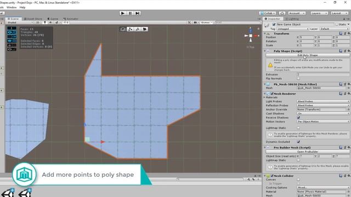
Task: Click the scene camera icon before Gizmos
Action: click(x=195, y=22)
